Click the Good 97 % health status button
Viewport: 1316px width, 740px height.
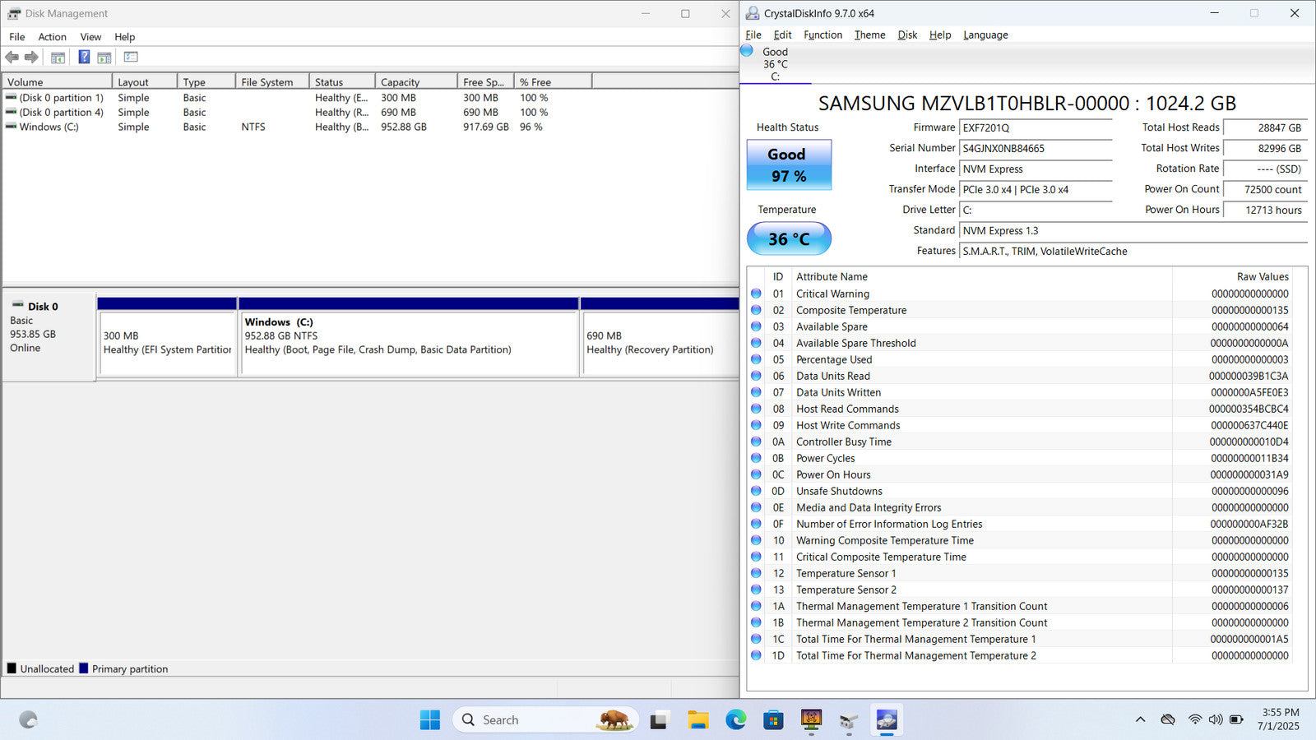[x=789, y=165]
